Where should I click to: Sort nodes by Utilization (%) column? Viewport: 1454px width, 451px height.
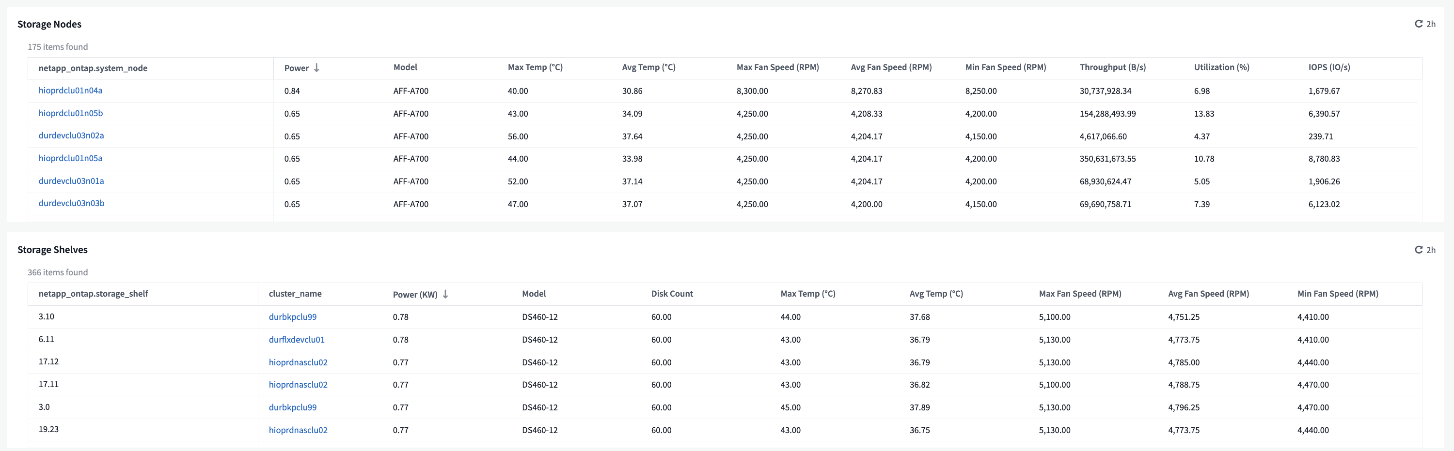(x=1221, y=67)
